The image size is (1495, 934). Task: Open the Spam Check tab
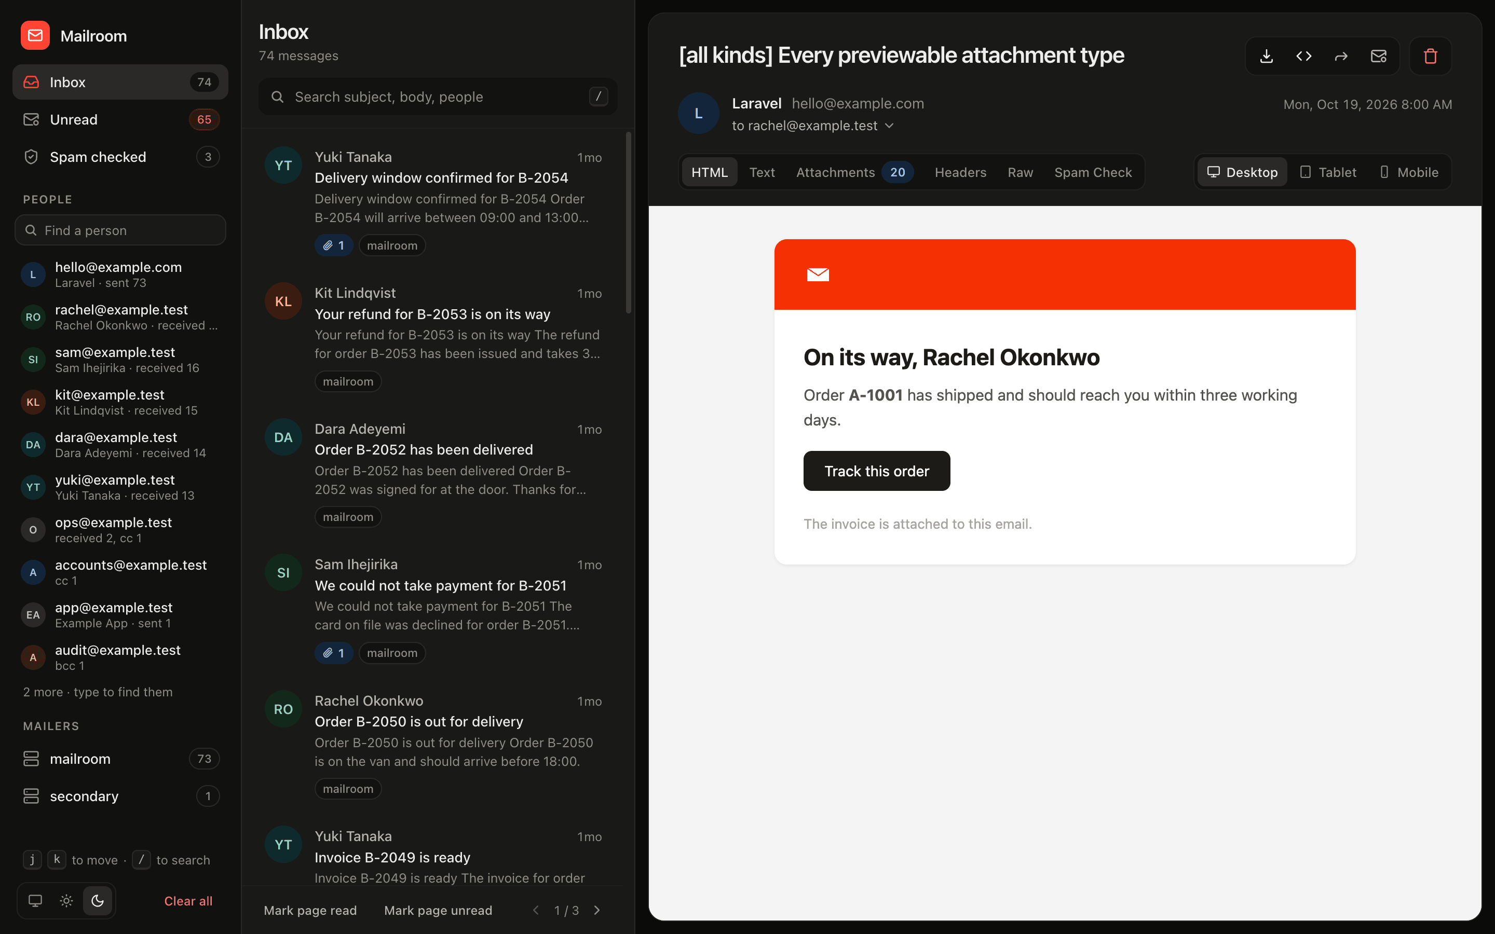tap(1093, 172)
